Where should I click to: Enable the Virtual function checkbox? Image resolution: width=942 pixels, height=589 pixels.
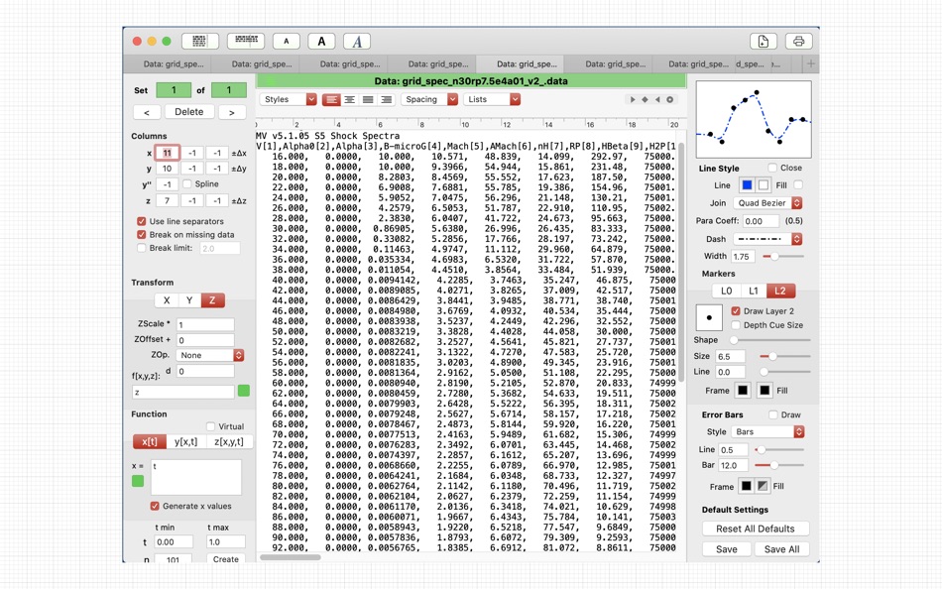tap(210, 426)
